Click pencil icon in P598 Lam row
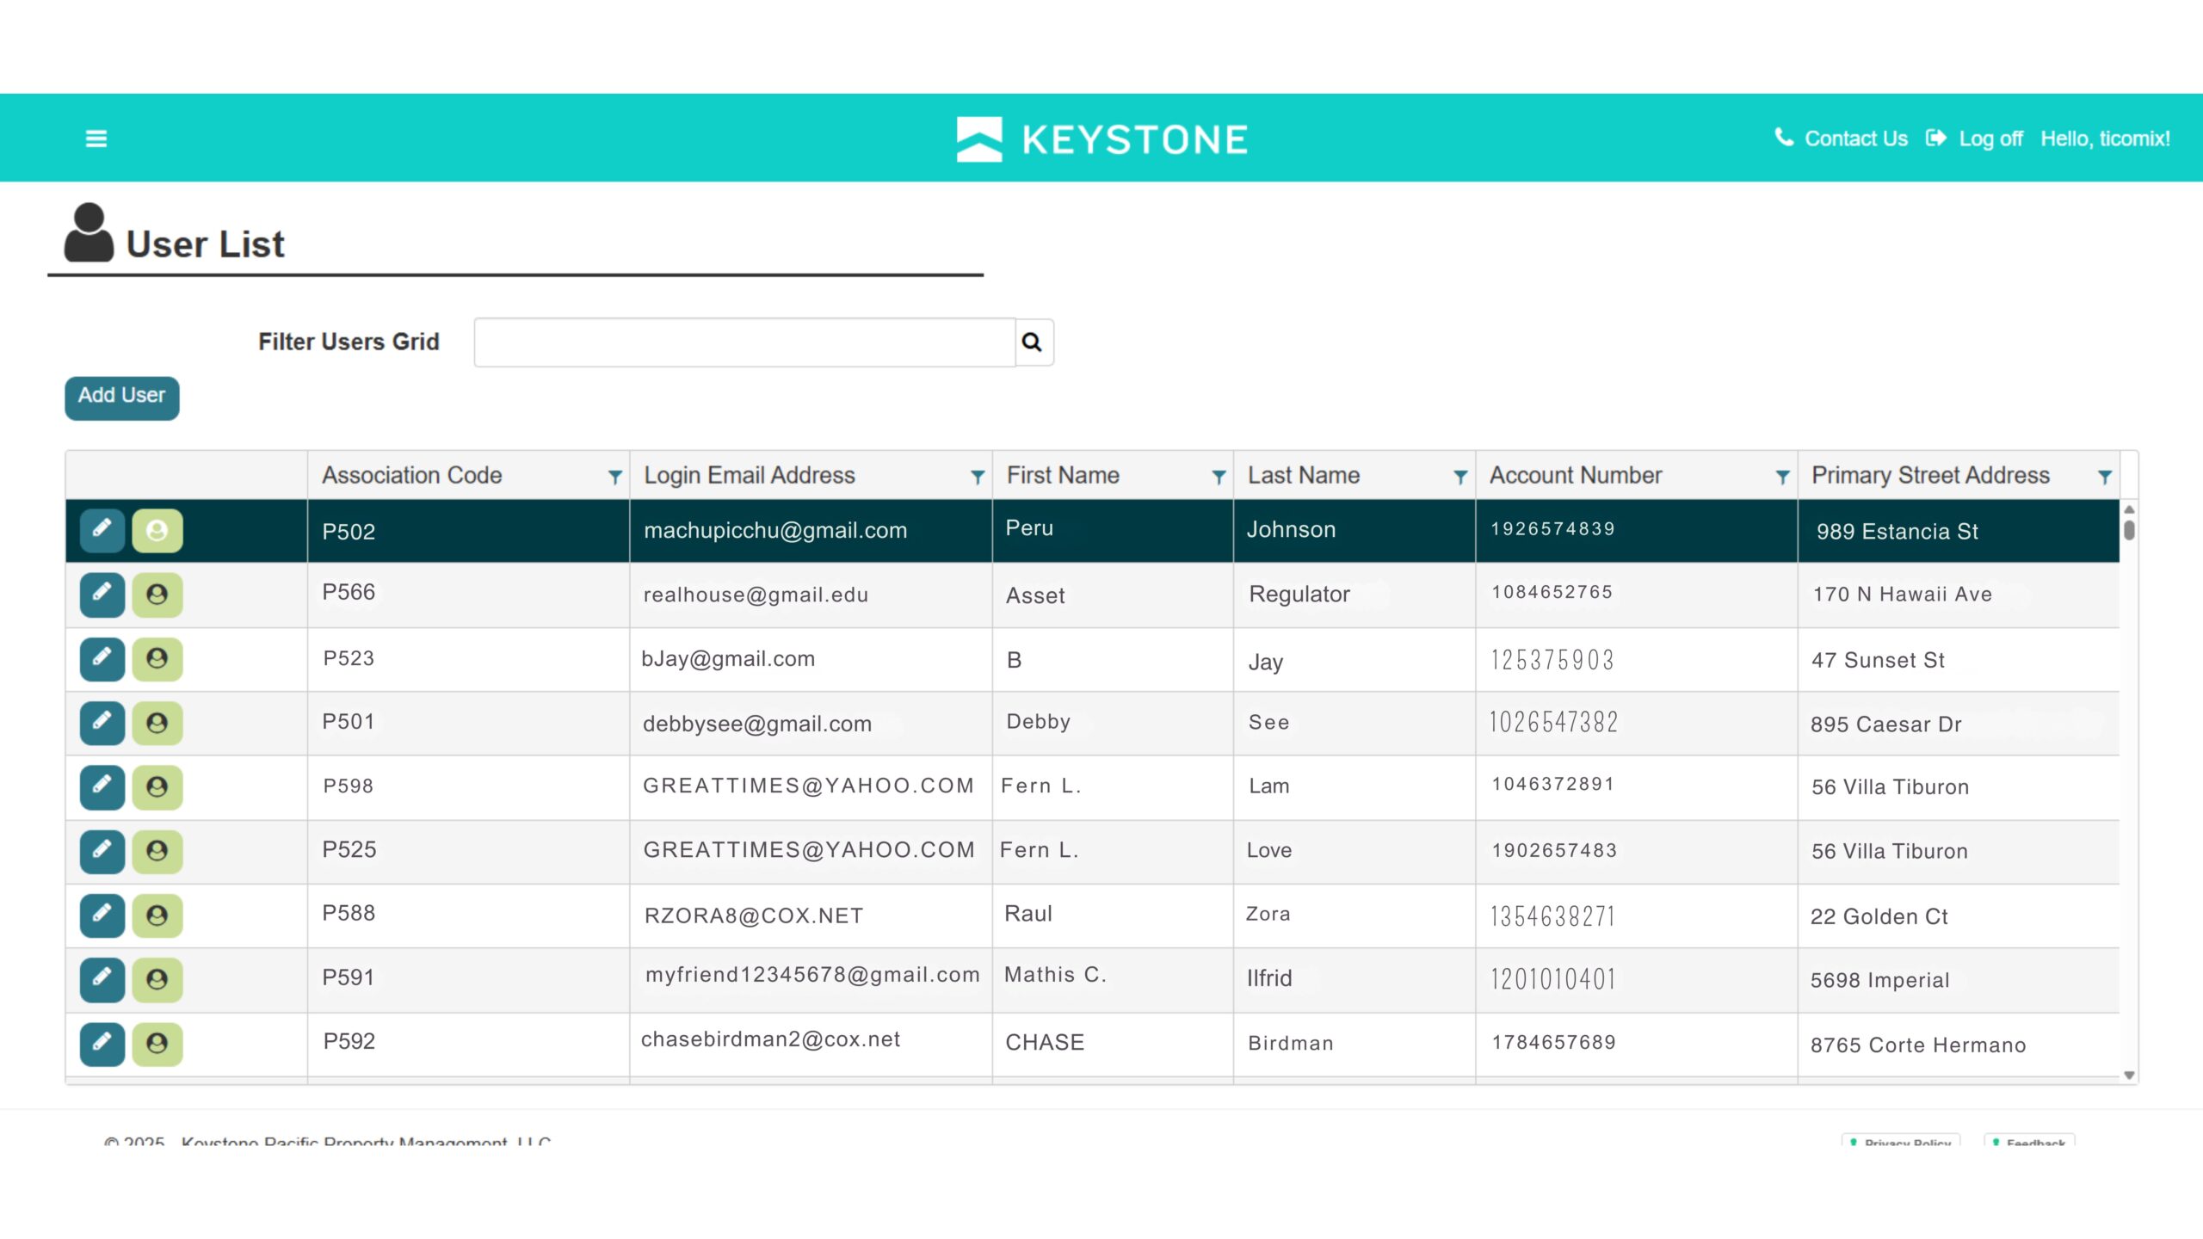Image resolution: width=2203 pixels, height=1239 pixels. [x=102, y=787]
